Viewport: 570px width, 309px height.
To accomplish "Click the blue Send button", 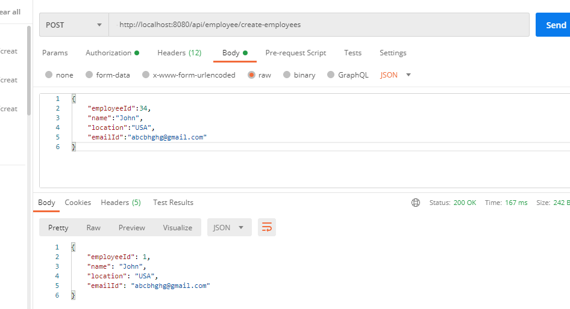I will 553,25.
